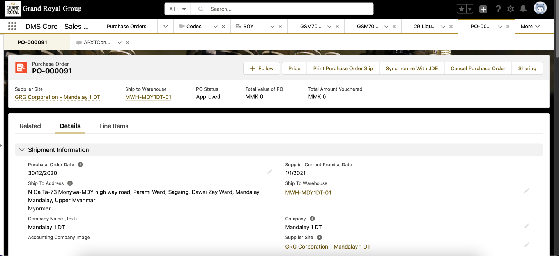The image size is (559, 256).
Task: Edit the Supplier Site pencil icon
Action: (x=527, y=245)
